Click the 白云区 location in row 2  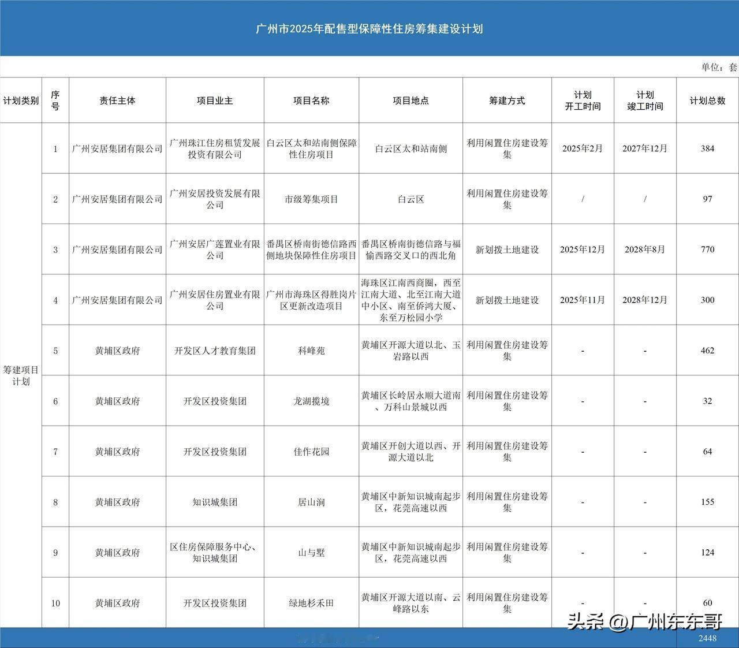pos(410,199)
